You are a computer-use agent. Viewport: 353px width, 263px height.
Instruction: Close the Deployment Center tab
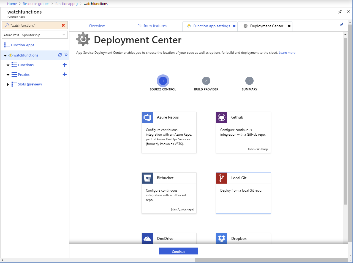[x=289, y=26]
